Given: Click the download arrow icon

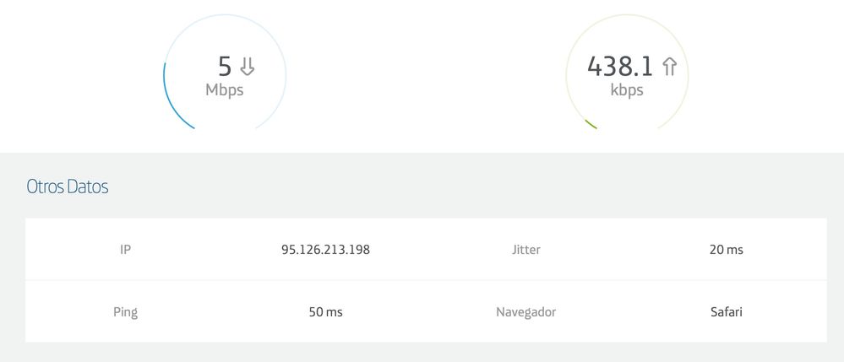Looking at the screenshot, I should click(248, 67).
